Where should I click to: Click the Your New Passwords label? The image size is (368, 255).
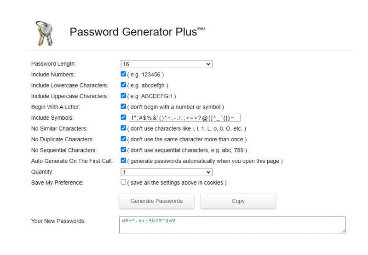pos(58,221)
